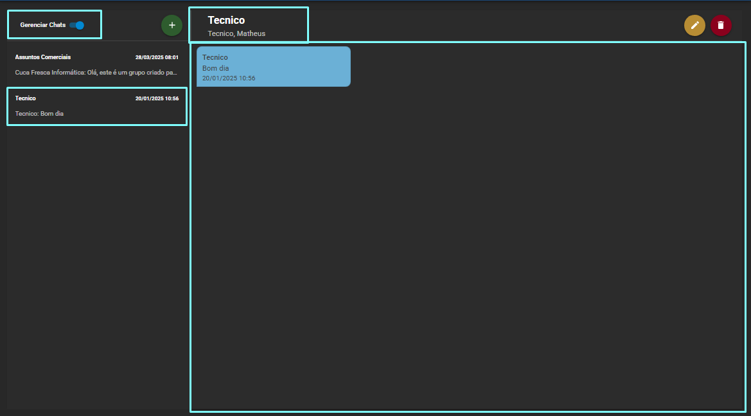Click the green plus add chat button
Screen dimensions: 751x416
[x=172, y=26]
